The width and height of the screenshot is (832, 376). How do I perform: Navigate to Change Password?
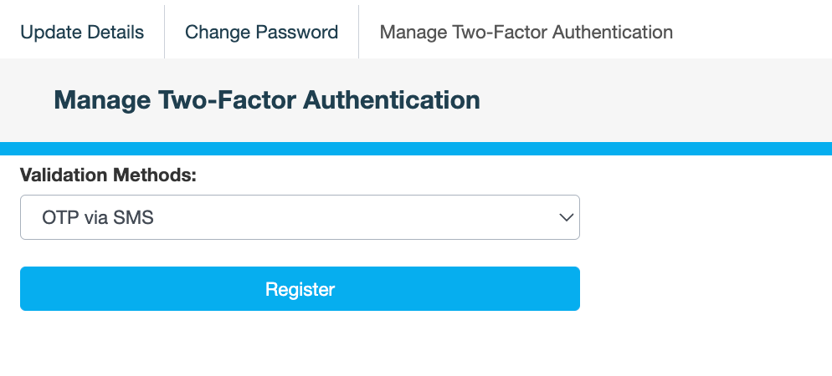tap(261, 33)
